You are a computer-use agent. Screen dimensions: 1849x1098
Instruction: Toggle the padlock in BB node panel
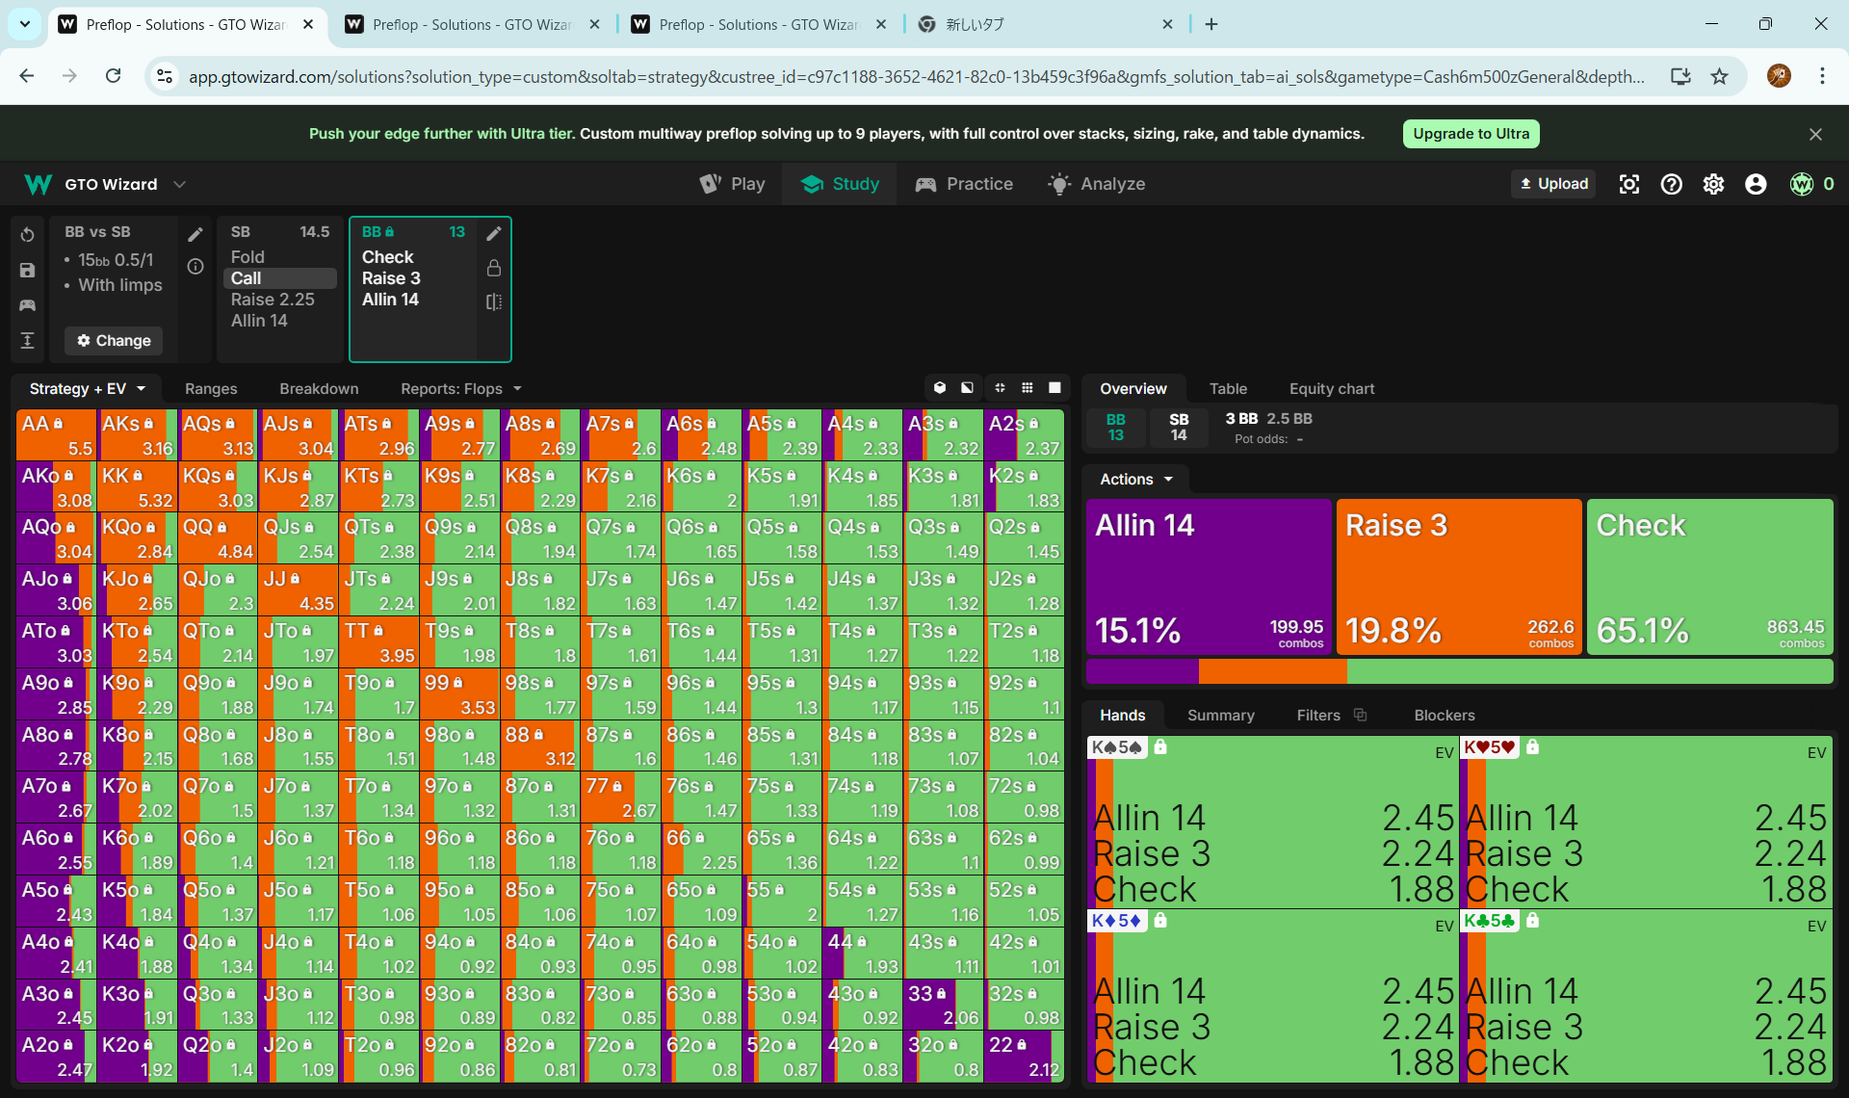point(494,268)
